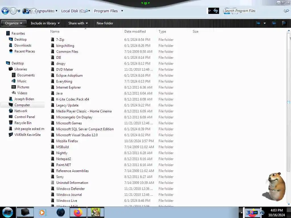Click the Explorer window taskbar button
291x218 pixels.
coord(25,212)
